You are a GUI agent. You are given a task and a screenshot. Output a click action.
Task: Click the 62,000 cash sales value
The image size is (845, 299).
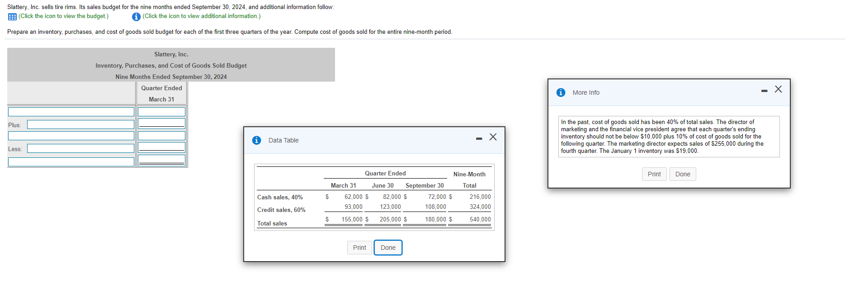[354, 197]
